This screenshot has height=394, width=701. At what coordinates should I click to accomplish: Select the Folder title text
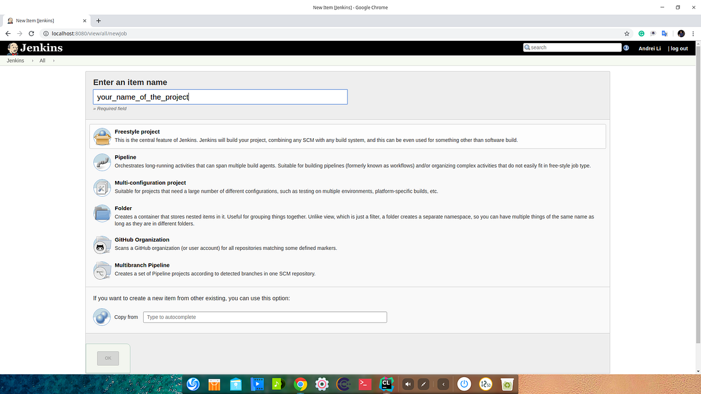(x=123, y=208)
